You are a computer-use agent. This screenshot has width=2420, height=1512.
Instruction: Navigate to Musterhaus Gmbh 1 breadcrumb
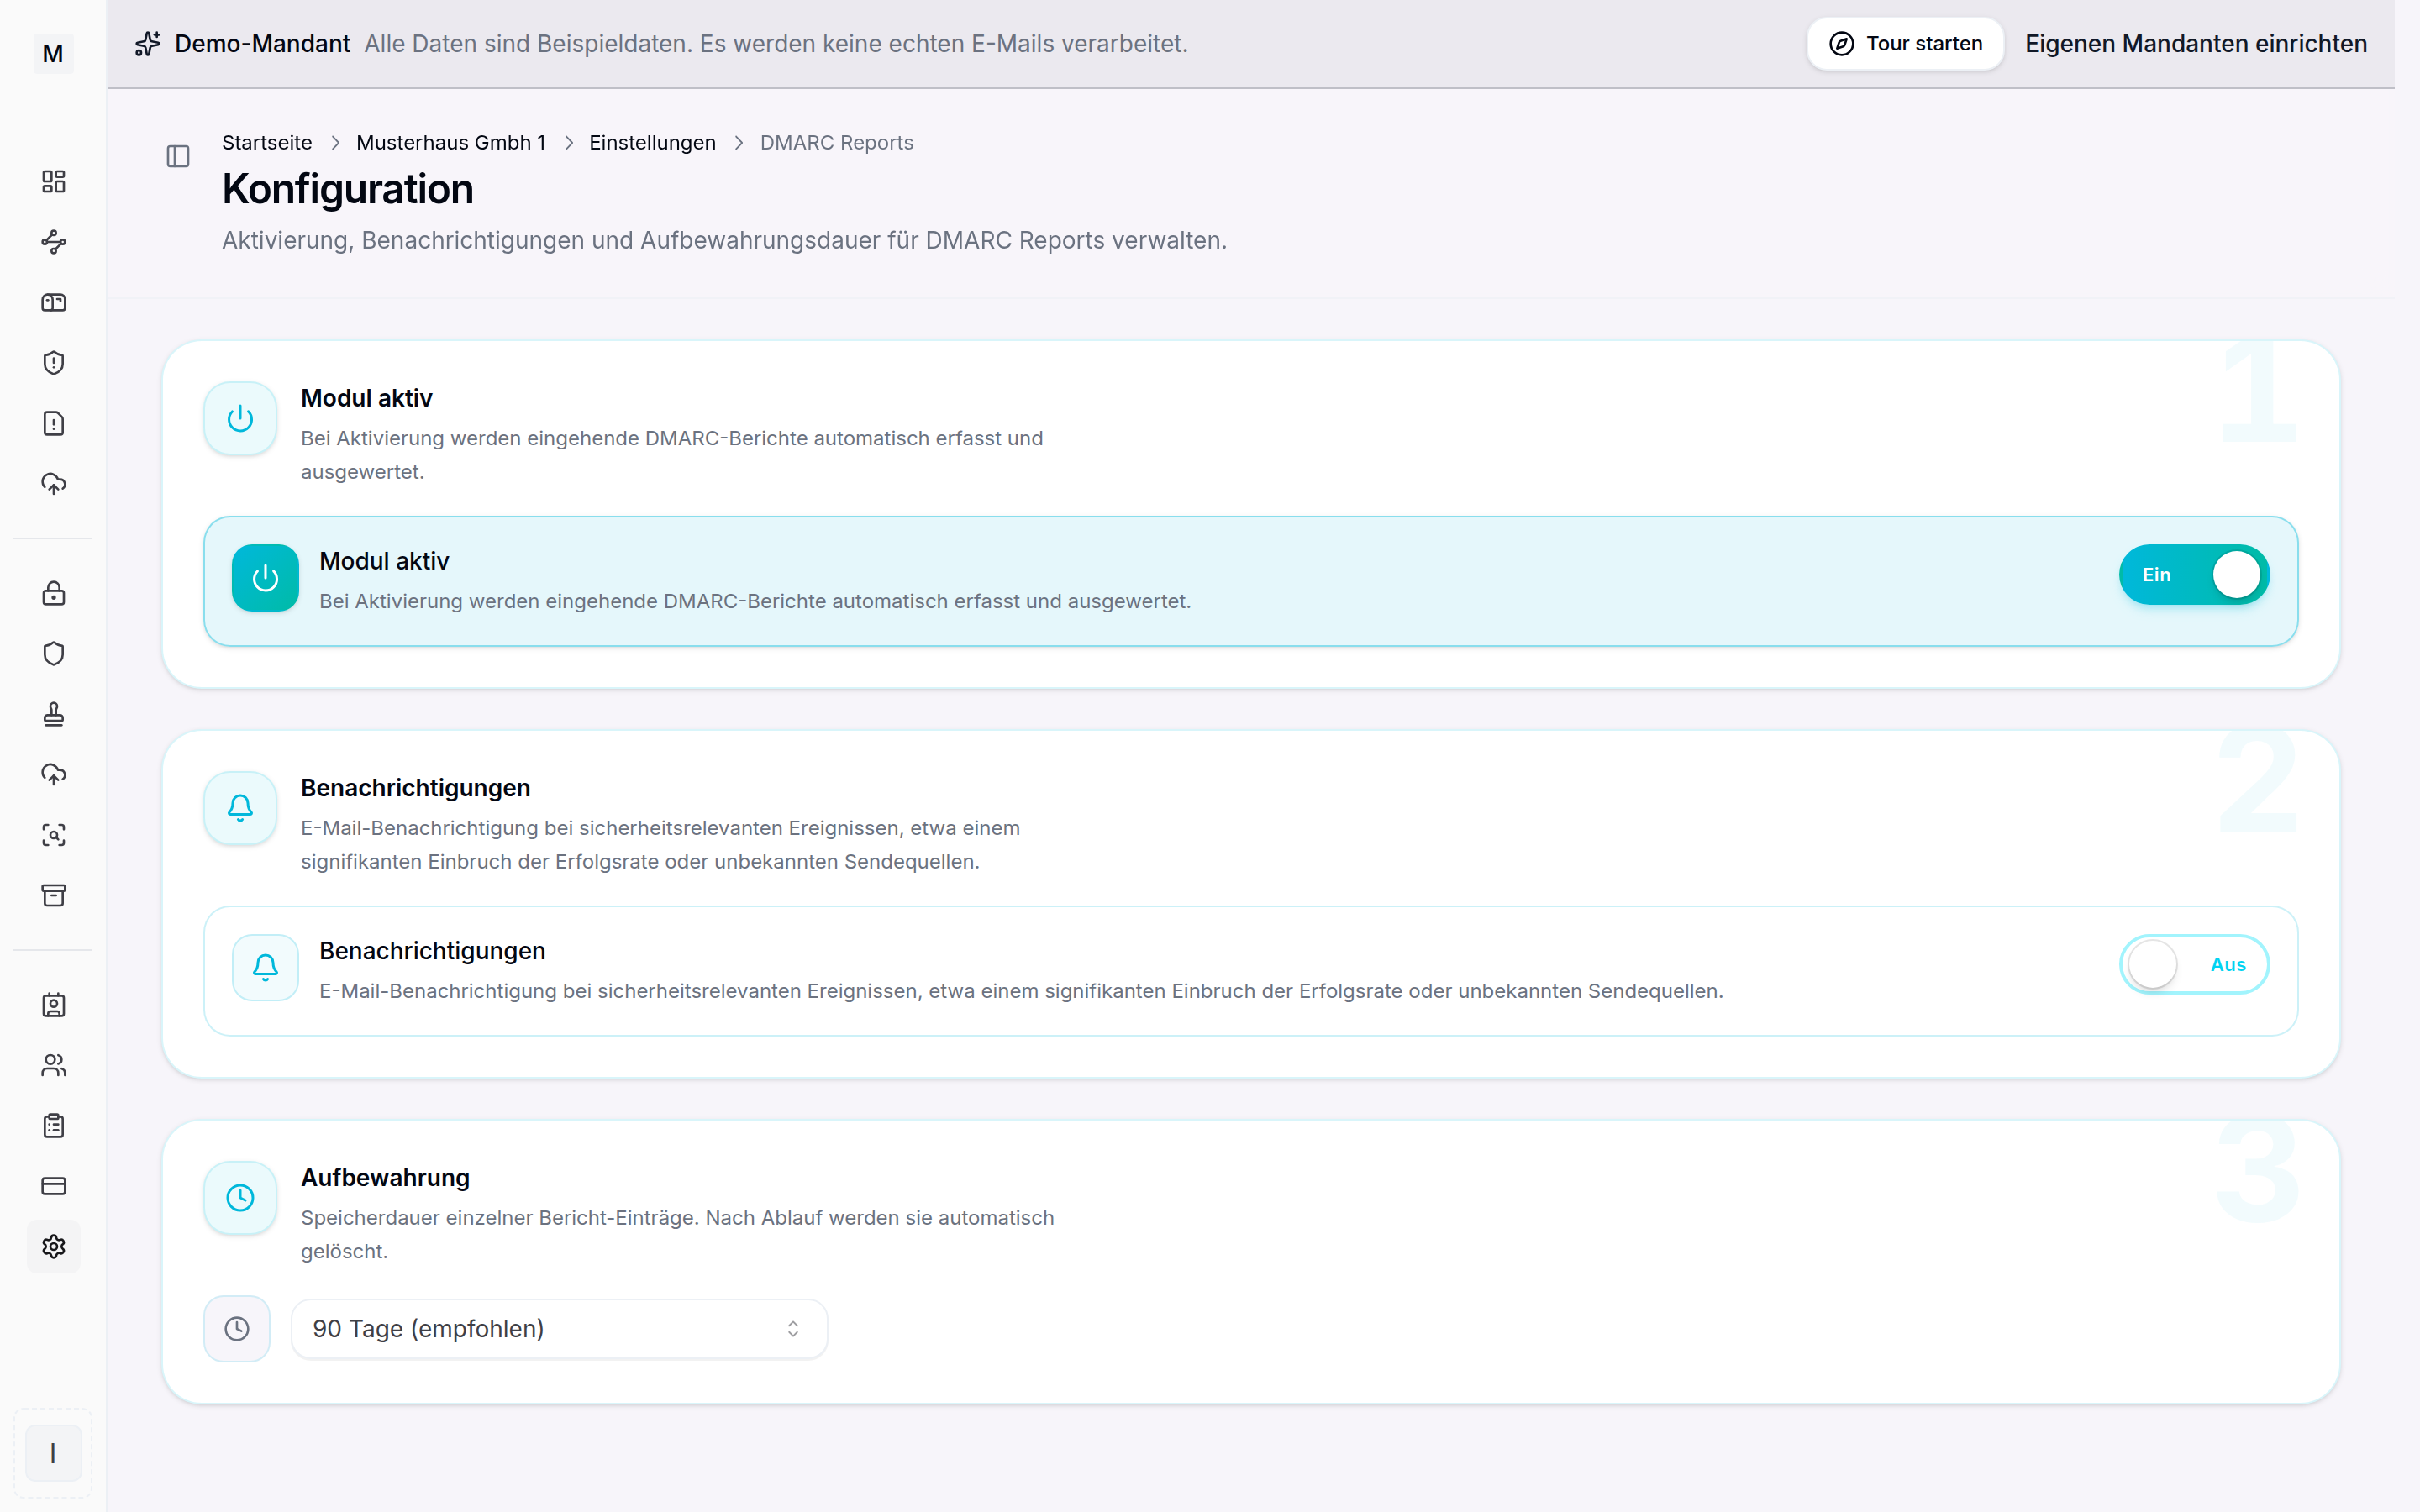[x=451, y=142]
